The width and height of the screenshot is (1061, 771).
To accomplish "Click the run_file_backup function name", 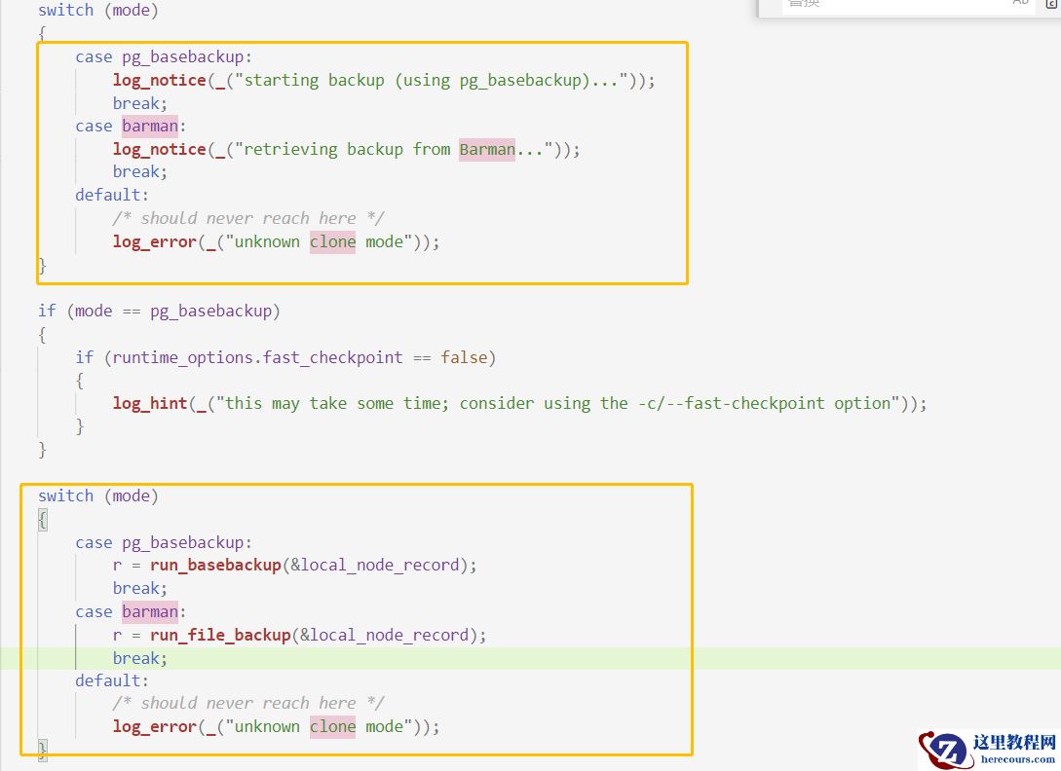I will (220, 636).
